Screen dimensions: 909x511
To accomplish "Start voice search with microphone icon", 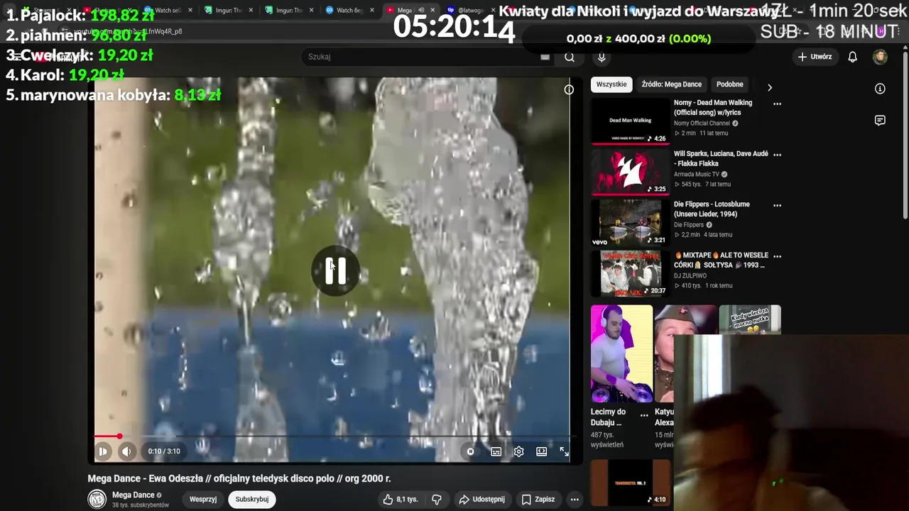I will click(x=602, y=57).
